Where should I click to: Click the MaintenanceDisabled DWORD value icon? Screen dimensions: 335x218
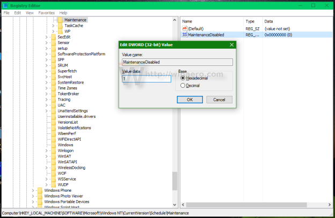point(185,34)
